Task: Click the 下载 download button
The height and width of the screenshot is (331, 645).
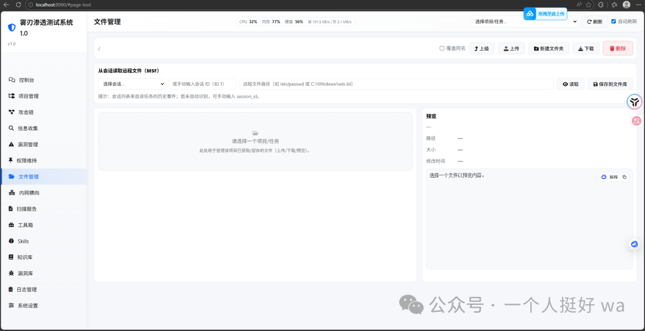Action: coord(586,48)
